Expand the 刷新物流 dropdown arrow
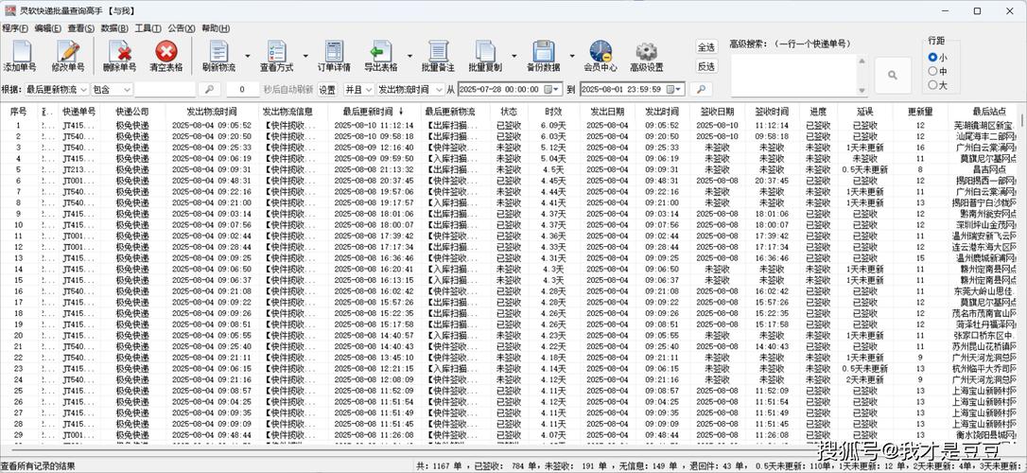The image size is (1027, 473). (247, 56)
